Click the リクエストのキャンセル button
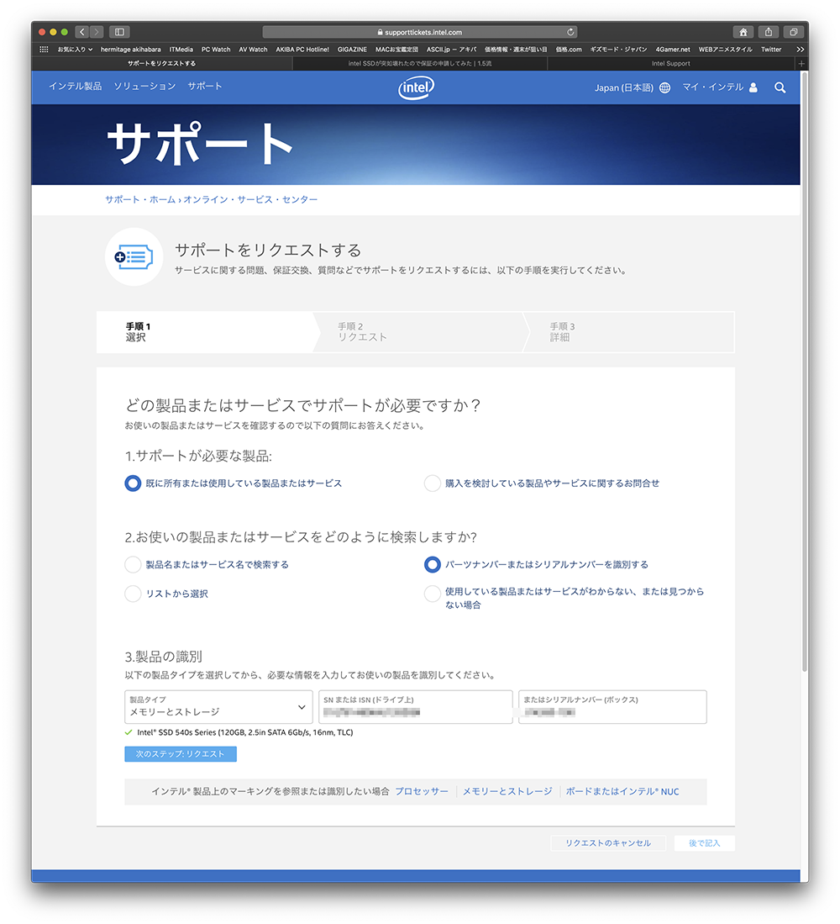The width and height of the screenshot is (840, 924). [x=608, y=843]
